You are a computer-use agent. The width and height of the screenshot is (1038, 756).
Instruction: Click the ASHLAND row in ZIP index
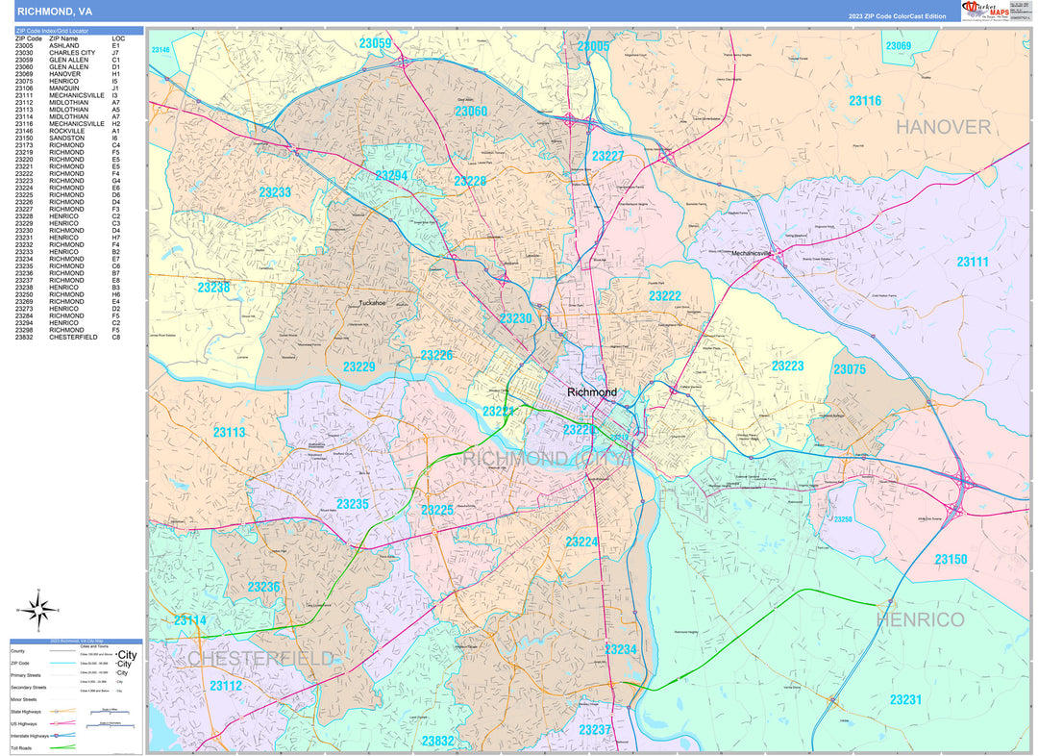pyautogui.click(x=67, y=45)
